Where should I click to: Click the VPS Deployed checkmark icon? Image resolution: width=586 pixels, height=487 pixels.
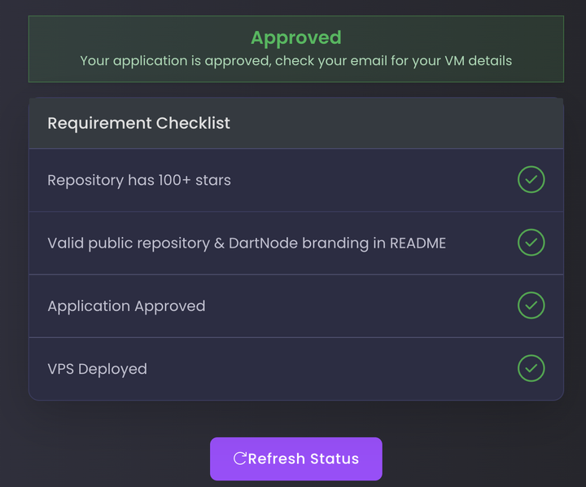click(531, 368)
